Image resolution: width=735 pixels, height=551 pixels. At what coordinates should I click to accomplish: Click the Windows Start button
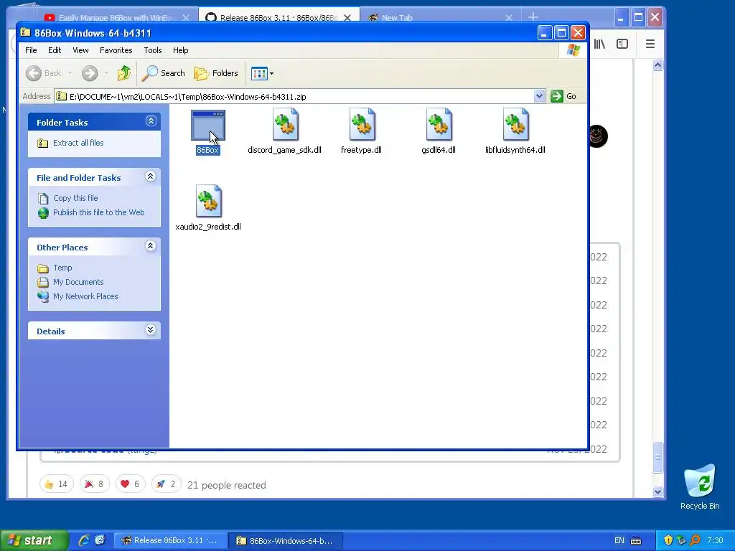pos(34,540)
